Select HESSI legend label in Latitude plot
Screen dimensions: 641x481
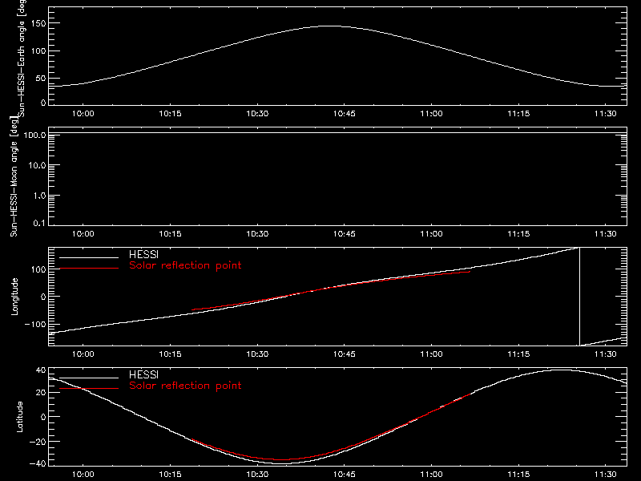click(143, 374)
